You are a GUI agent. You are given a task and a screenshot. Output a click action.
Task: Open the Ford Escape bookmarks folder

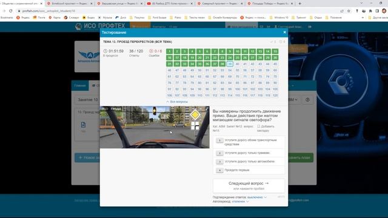(157, 18)
